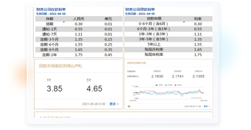
Task: Select the 人民币 column header
Action: tap(79, 19)
